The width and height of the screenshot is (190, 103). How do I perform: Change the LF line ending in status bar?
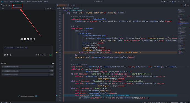tap(167, 102)
